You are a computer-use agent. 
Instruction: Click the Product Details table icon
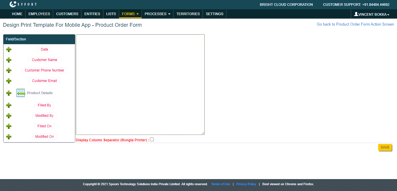coord(21,93)
